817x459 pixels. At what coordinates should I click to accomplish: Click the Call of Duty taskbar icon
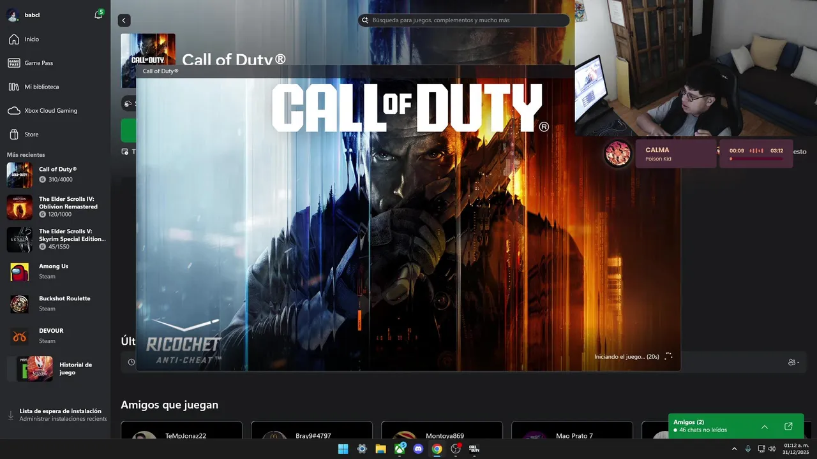coord(474,449)
